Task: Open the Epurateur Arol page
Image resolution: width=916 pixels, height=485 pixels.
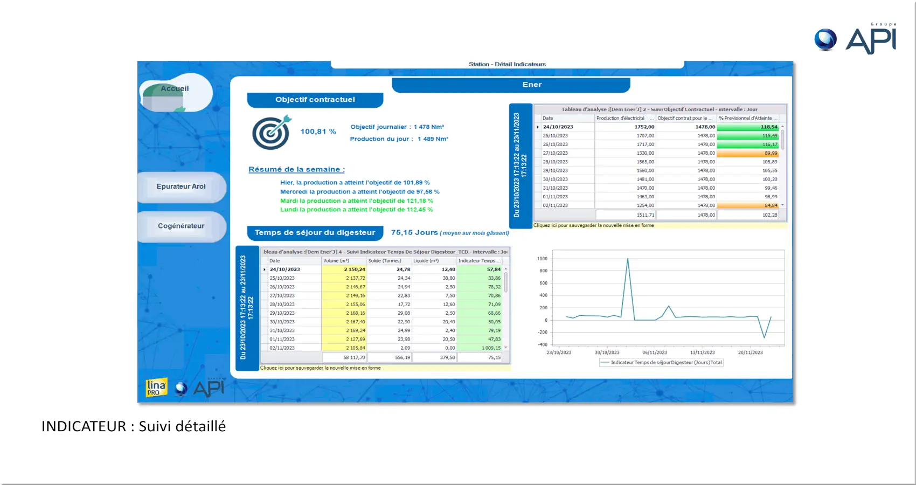Action: pos(182,186)
